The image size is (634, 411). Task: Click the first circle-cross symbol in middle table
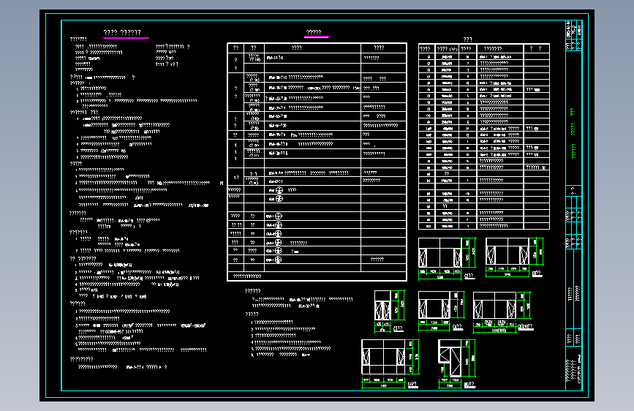pos(279,189)
